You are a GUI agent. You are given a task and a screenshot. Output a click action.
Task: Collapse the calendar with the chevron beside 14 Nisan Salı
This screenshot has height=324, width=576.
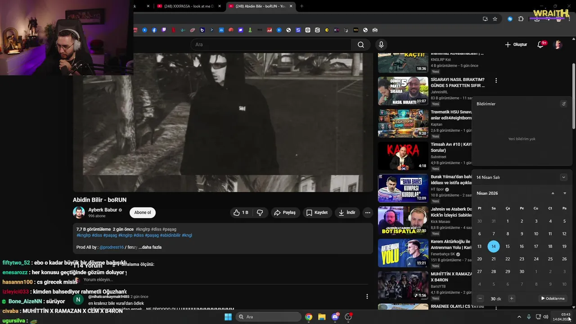pos(563,177)
